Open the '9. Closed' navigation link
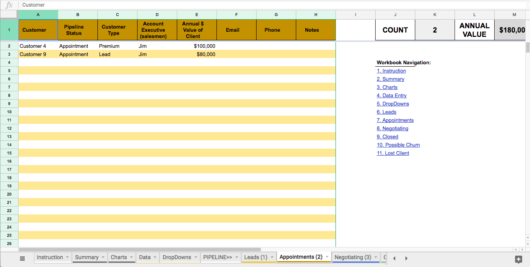The image size is (530, 267). 387,137
